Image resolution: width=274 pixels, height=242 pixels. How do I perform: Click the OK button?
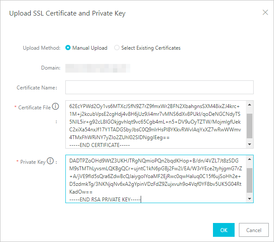point(224,230)
